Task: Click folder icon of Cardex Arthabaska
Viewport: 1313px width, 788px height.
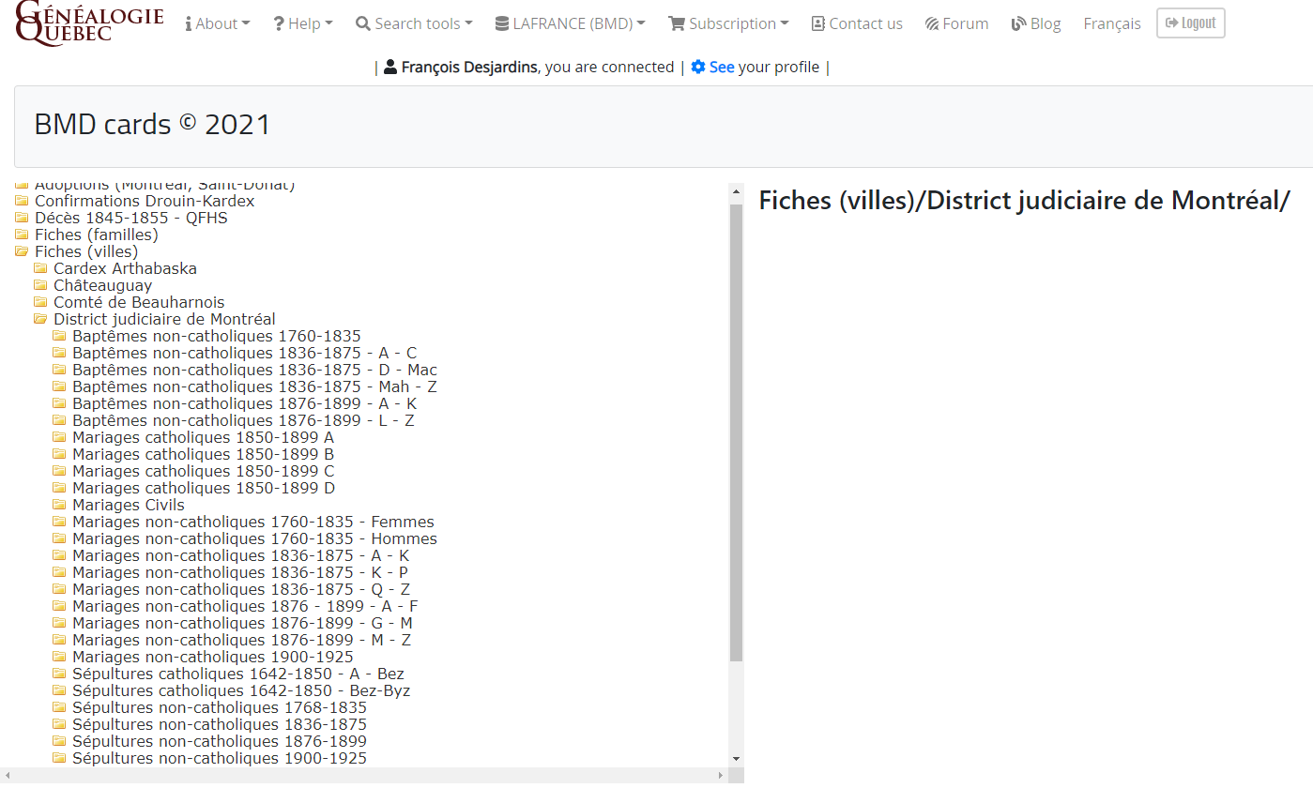Action: [40, 268]
